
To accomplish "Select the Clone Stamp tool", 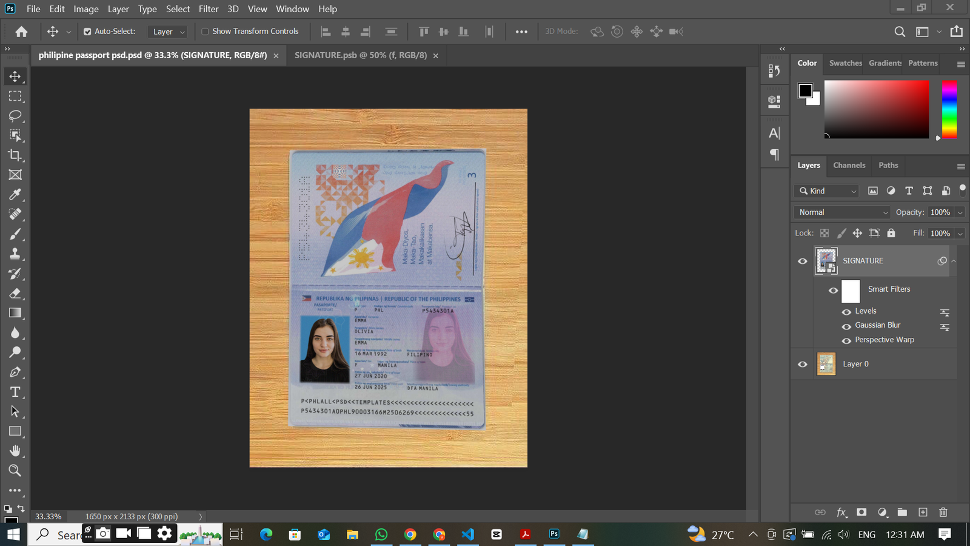I will [15, 254].
